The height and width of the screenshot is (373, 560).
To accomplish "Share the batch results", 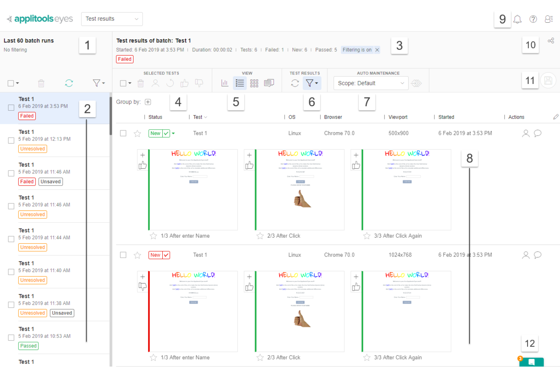I will 551,40.
